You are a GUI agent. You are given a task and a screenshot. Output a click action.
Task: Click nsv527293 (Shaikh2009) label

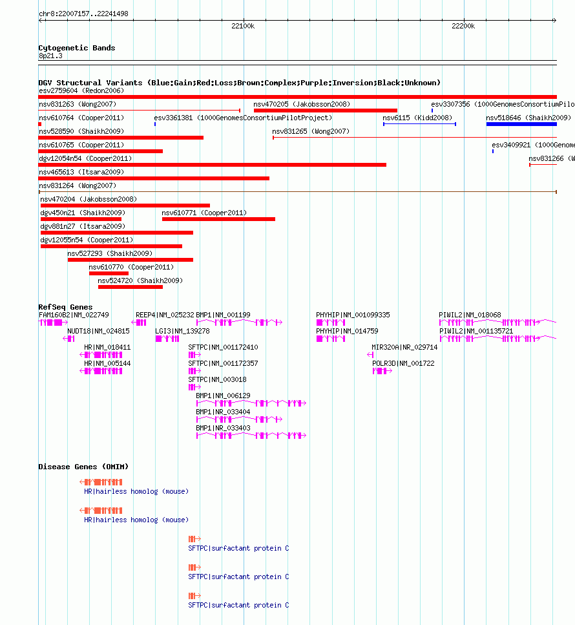coord(110,253)
